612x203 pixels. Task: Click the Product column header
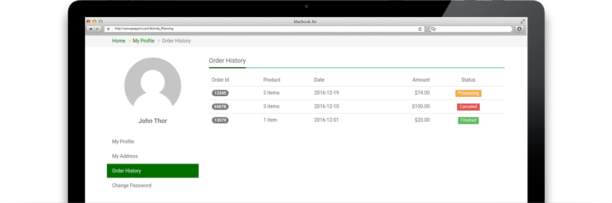272,80
